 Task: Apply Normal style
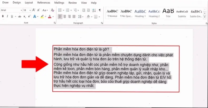[112, 13]
